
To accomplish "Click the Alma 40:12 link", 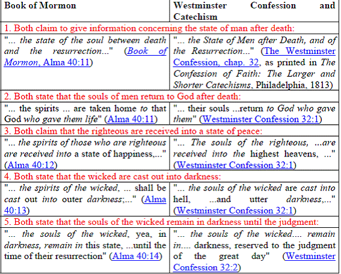I will click(x=31, y=165).
